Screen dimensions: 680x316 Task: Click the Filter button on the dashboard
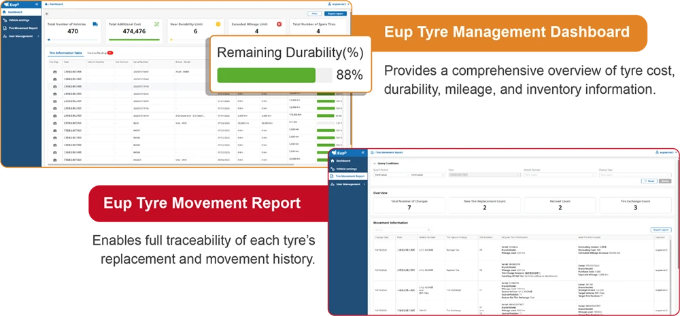click(314, 14)
